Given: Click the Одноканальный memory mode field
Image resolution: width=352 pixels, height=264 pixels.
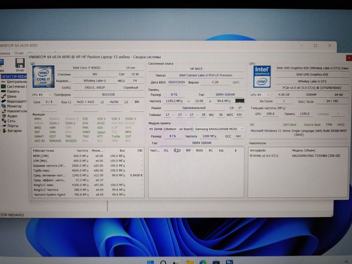Looking at the screenshot, I should pos(194,108).
